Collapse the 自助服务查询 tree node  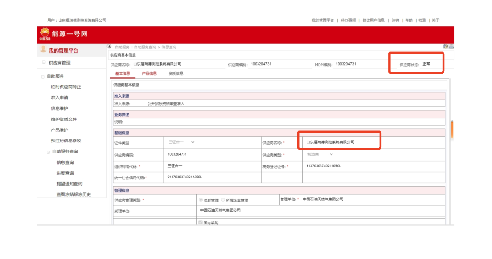(x=49, y=152)
